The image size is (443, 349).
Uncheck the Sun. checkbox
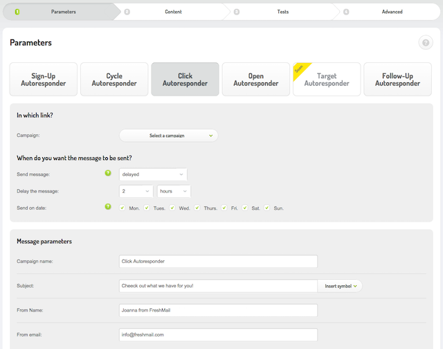pos(267,208)
